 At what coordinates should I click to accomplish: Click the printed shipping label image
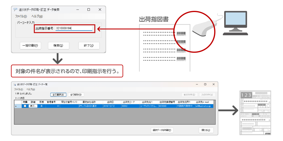(255, 113)
